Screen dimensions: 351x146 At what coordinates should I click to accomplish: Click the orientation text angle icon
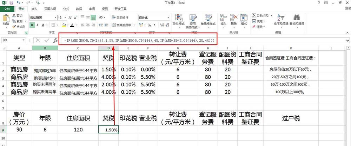coord(101,17)
